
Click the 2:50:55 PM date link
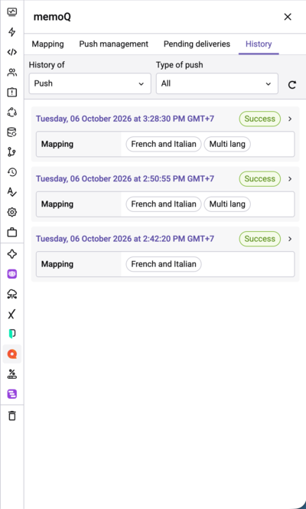click(x=125, y=179)
